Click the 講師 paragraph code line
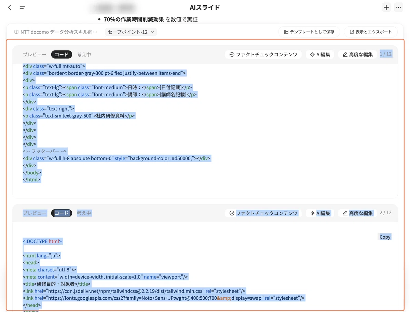The image size is (410, 312). tap(110, 95)
